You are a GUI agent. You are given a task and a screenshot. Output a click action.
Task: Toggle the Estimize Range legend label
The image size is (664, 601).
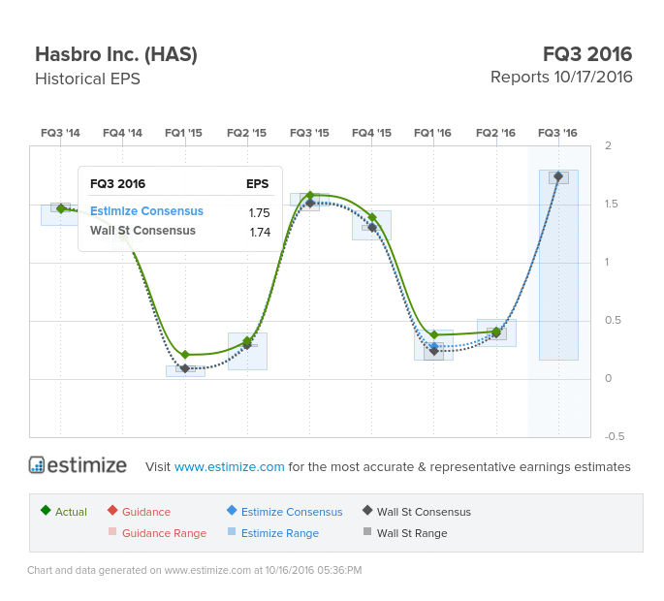click(x=280, y=533)
